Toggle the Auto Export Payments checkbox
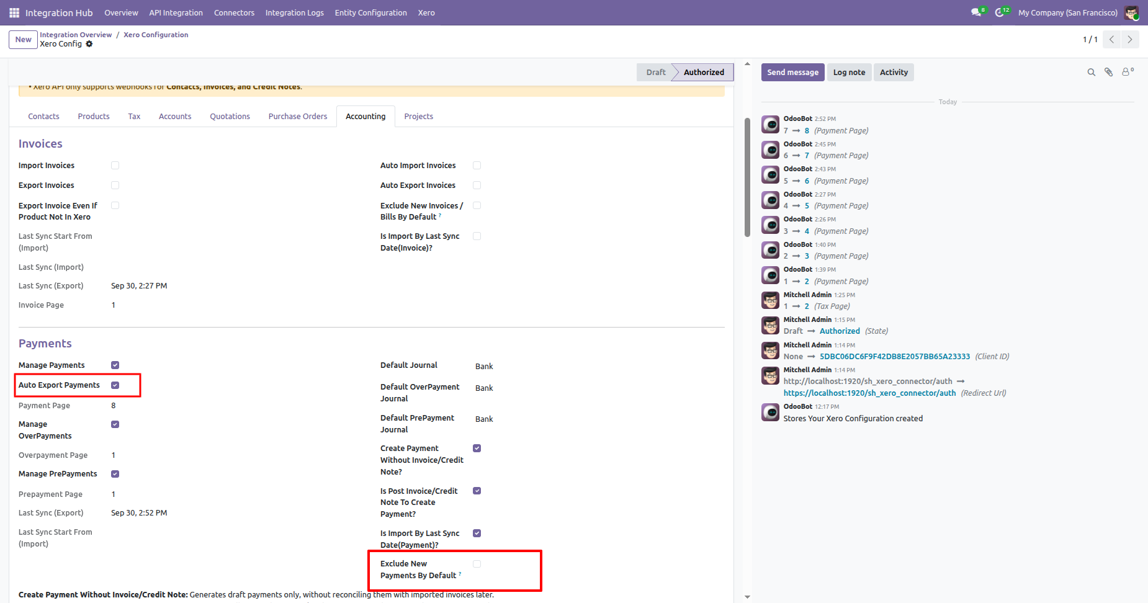This screenshot has width=1148, height=603. tap(115, 385)
